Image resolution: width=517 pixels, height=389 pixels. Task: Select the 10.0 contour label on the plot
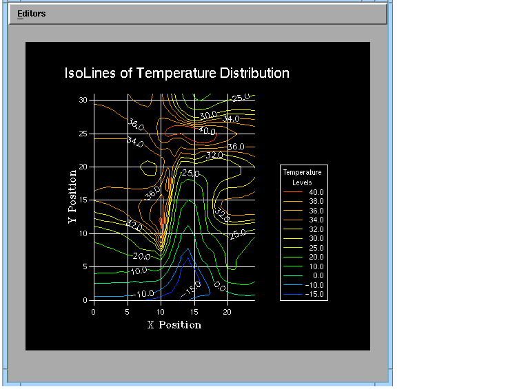(x=139, y=271)
